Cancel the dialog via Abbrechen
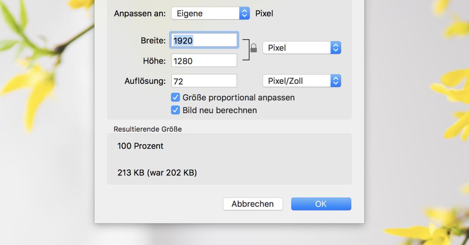Screen dimensions: 469x245 [252, 204]
